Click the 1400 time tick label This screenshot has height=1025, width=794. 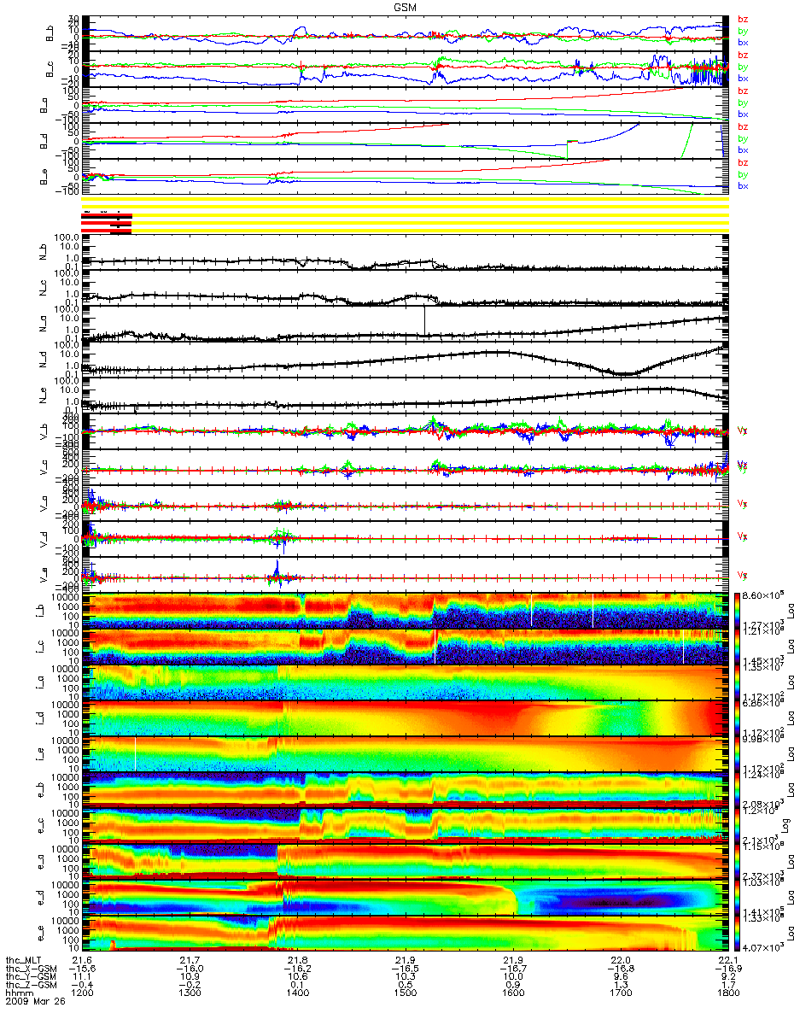pos(297,993)
